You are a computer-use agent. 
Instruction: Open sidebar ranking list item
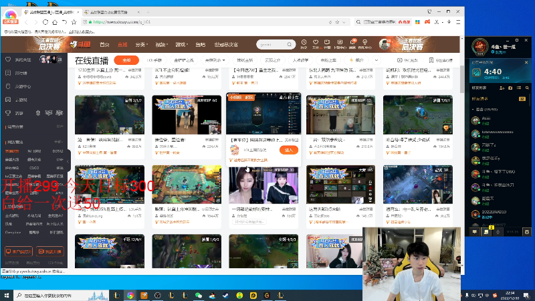(x=16, y=73)
